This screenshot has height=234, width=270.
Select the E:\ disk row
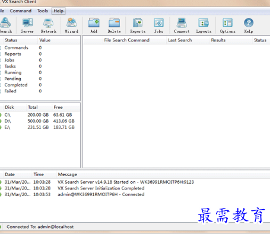tap(40, 127)
